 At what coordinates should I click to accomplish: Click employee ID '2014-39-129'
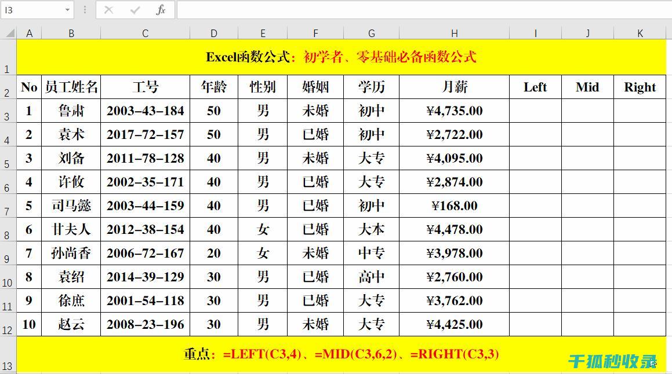[146, 277]
